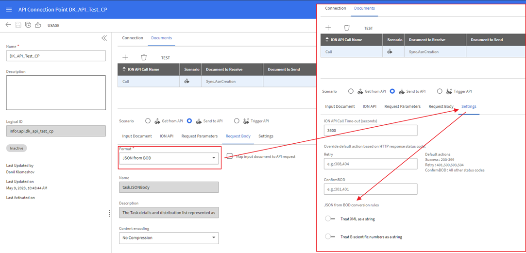
Task: Click the ConfirmBOD status code field
Action: tap(371, 189)
